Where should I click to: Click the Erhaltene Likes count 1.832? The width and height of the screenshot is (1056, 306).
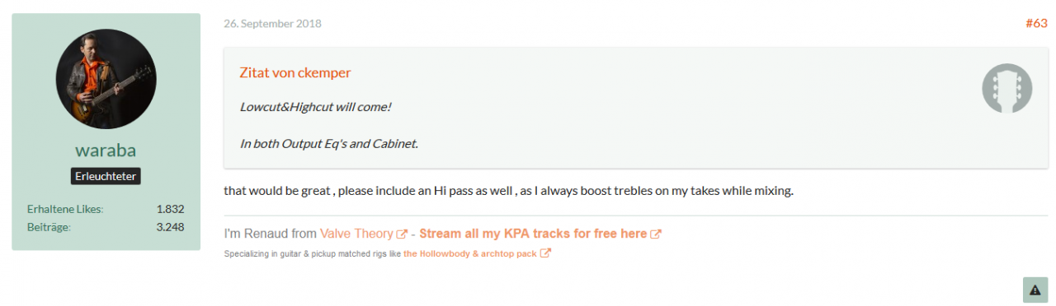170,209
